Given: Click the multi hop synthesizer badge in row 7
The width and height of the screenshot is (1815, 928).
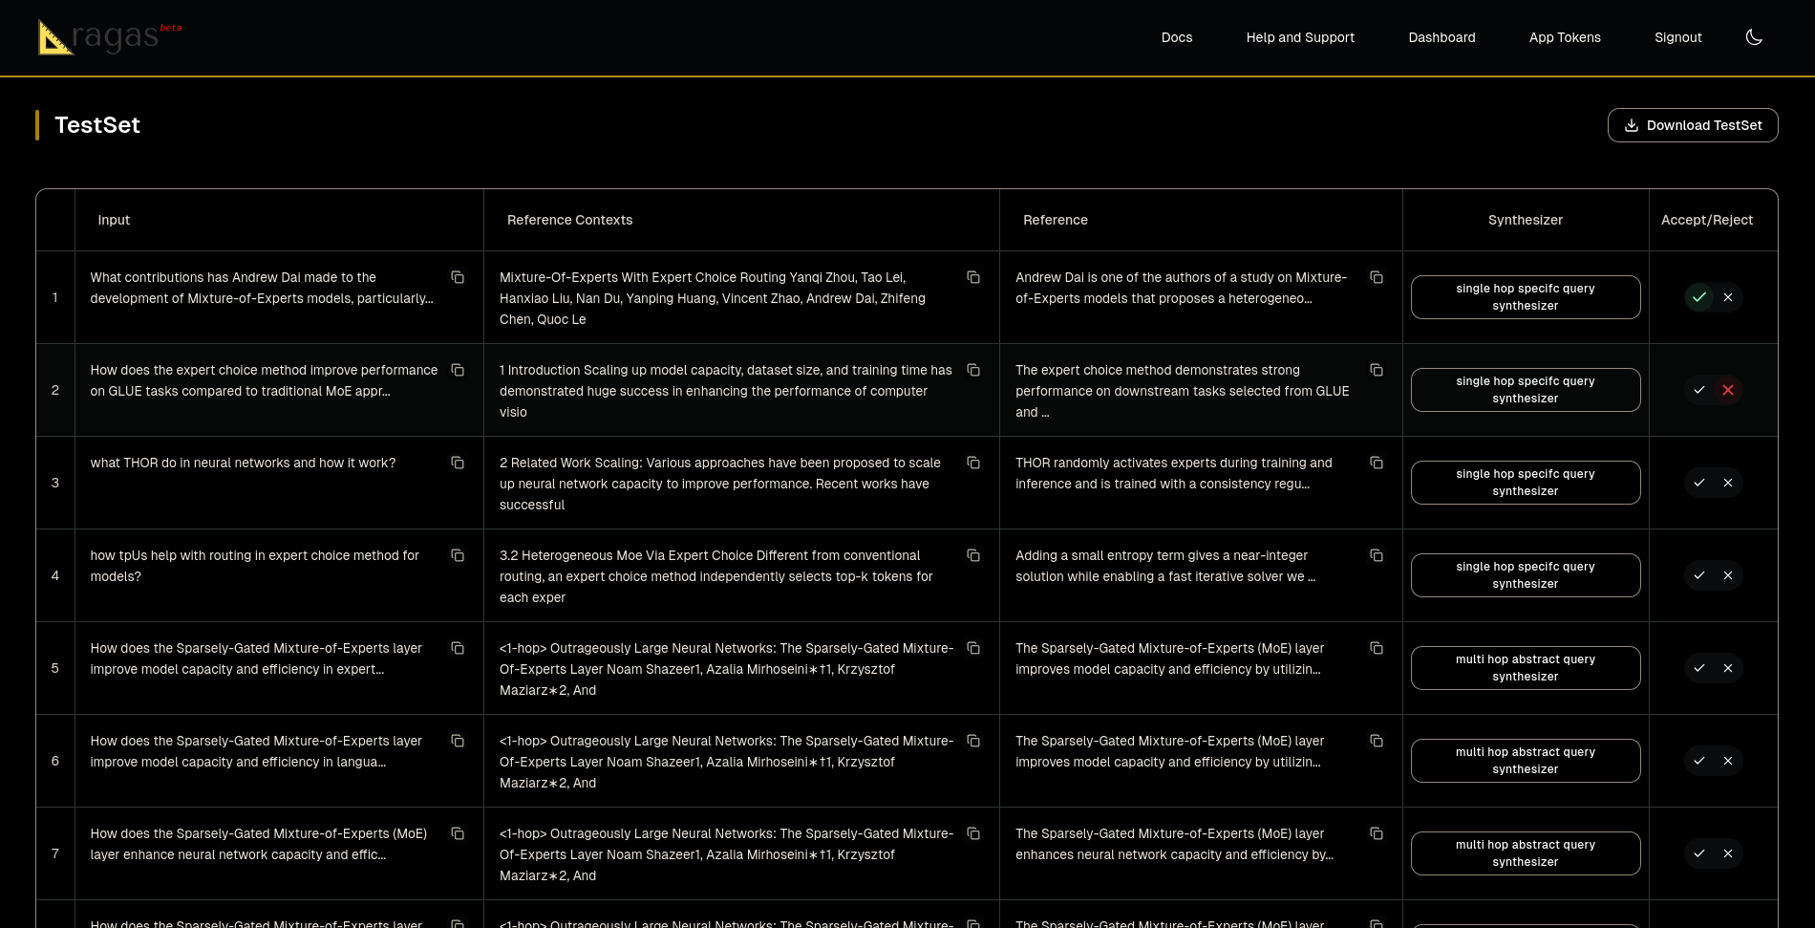Looking at the screenshot, I should pyautogui.click(x=1526, y=853).
